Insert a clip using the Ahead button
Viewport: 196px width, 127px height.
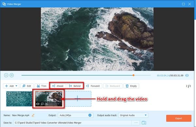[x=57, y=86]
